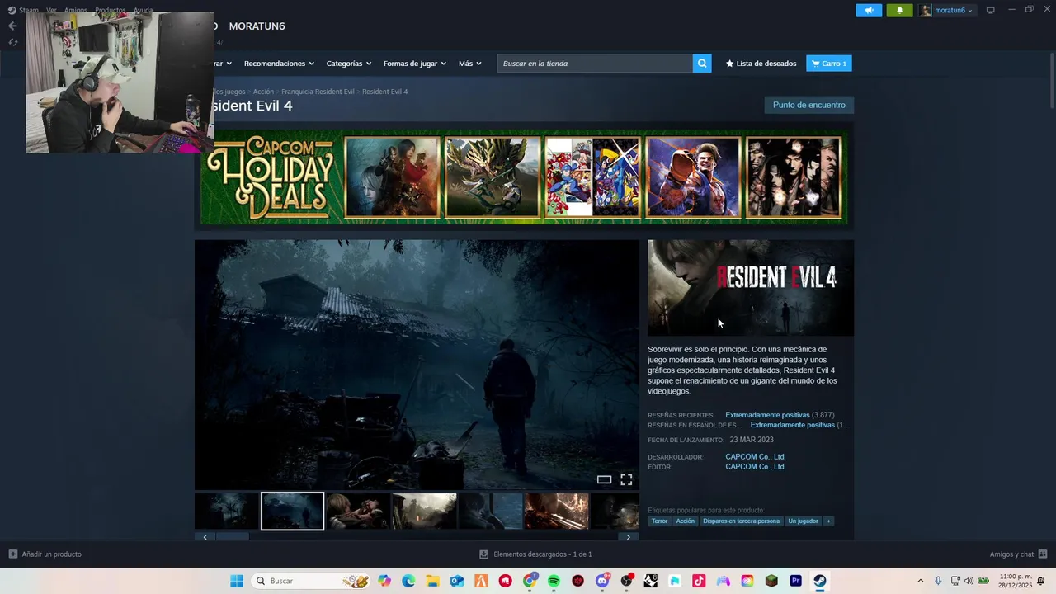Click the microphone icon in the system tray
This screenshot has height=594, width=1056.
[x=938, y=581]
